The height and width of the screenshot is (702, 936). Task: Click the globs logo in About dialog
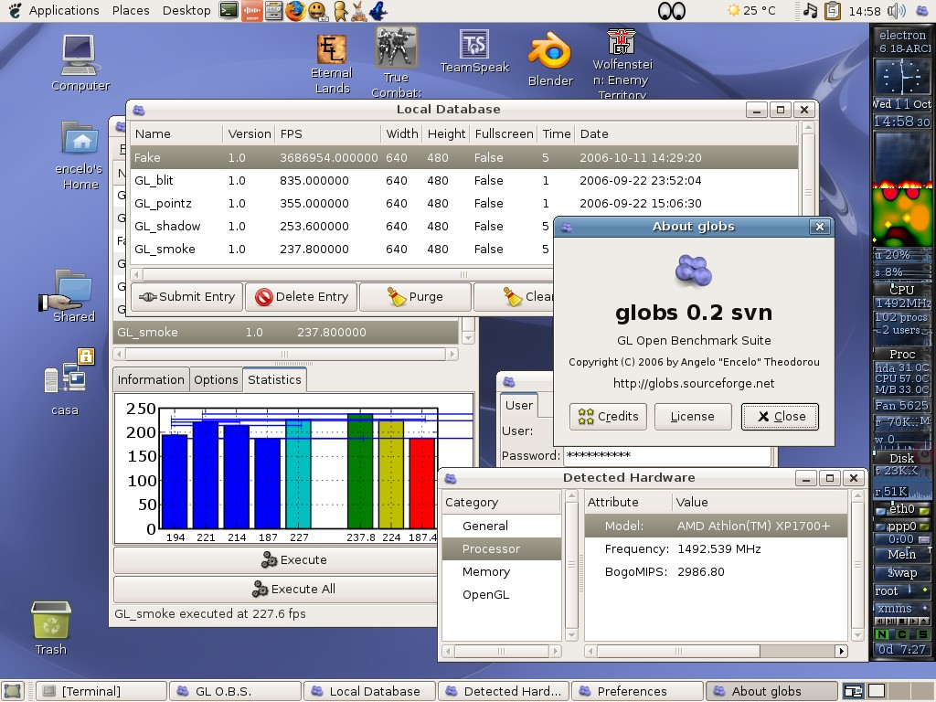pos(693,270)
